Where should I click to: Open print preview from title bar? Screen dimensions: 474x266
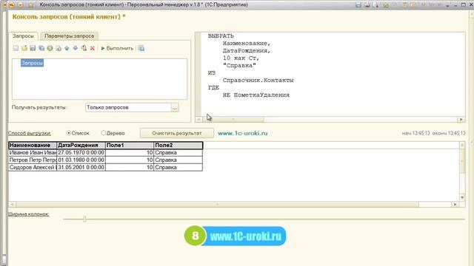(x=375, y=5)
